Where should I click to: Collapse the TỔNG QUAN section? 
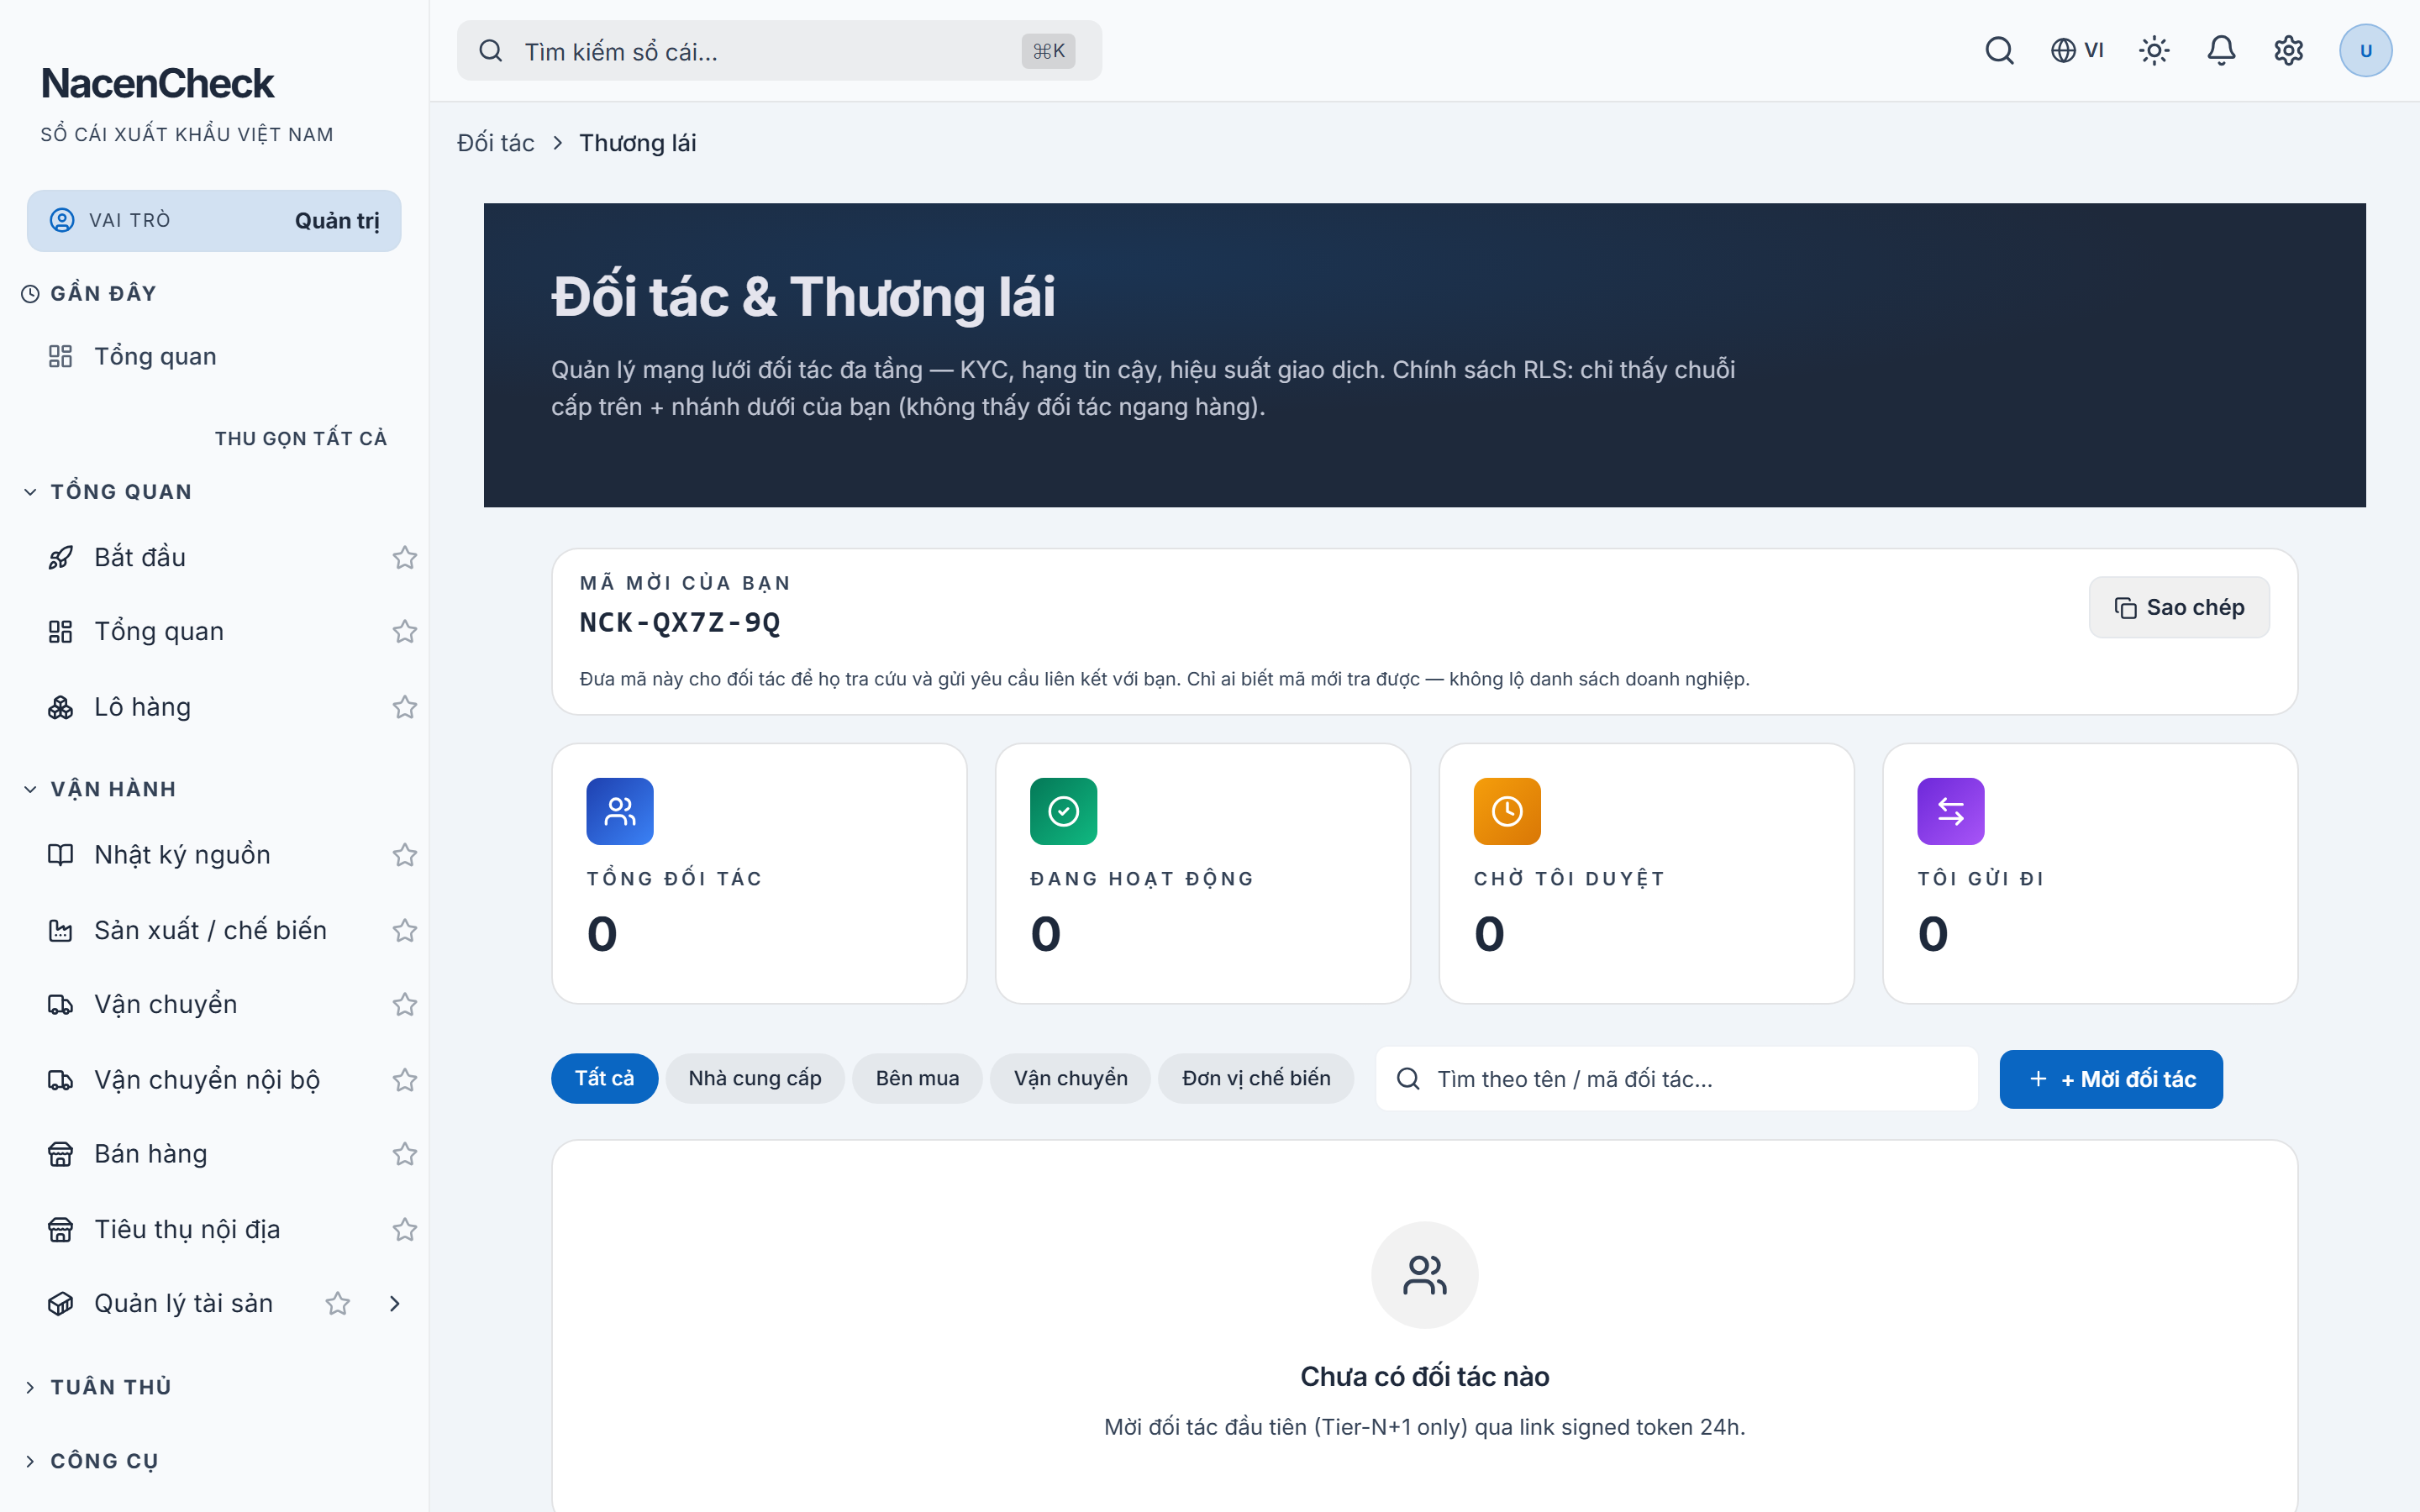pos(108,492)
